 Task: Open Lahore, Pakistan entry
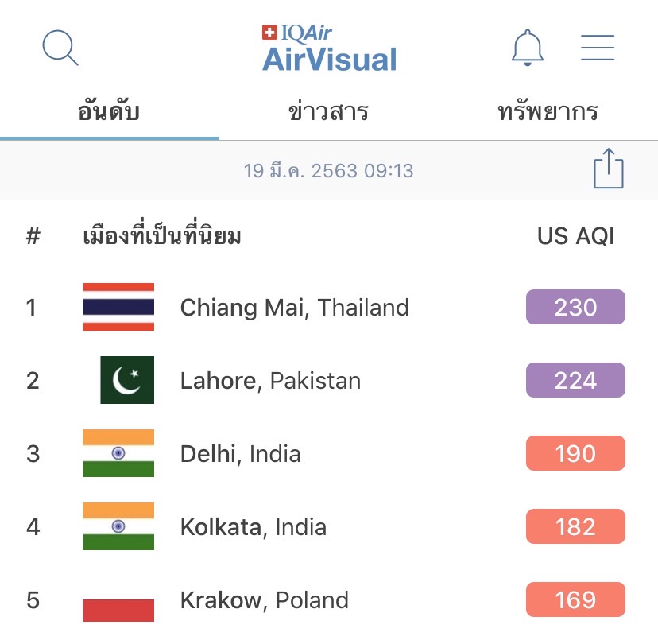coord(329,380)
